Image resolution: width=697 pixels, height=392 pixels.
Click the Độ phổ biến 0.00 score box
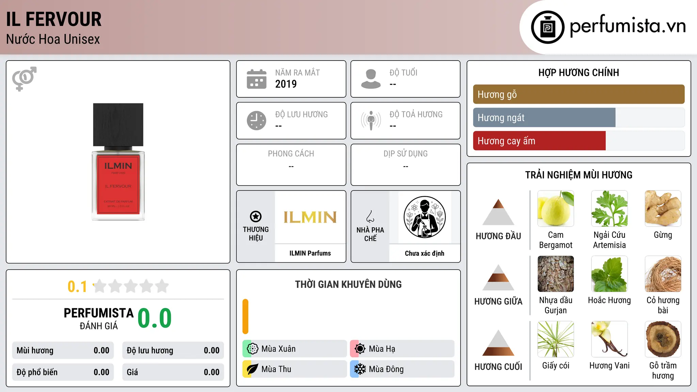tap(63, 372)
